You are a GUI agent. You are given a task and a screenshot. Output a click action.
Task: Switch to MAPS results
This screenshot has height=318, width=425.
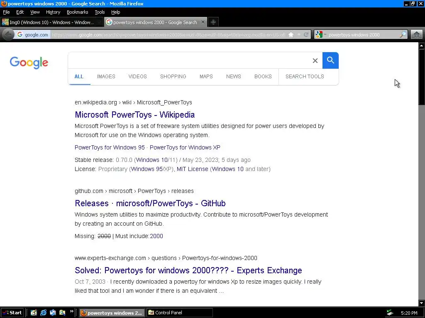click(206, 77)
